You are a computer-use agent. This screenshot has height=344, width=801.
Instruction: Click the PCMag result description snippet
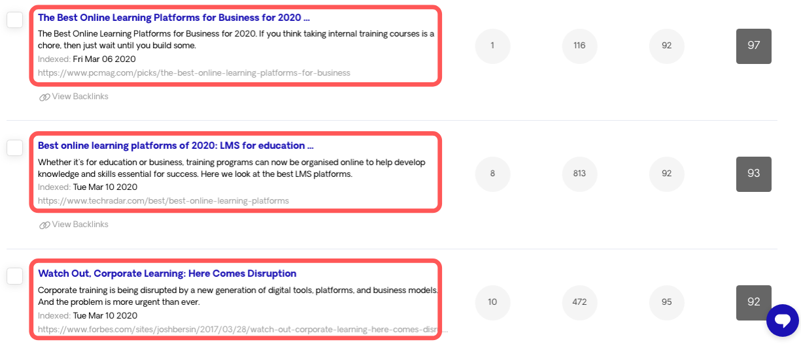pos(236,39)
